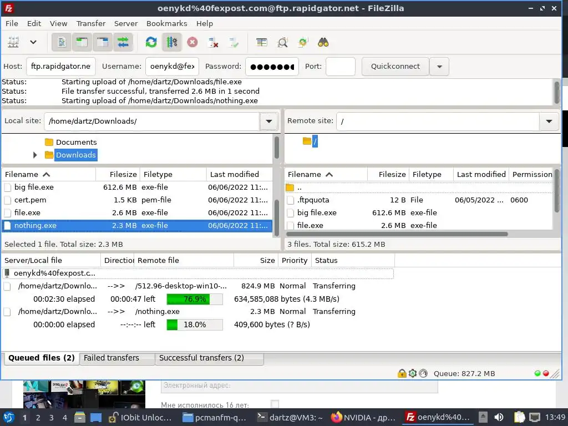Image resolution: width=568 pixels, height=426 pixels.
Task: Select remote big file.exe entry
Action: 419,212
